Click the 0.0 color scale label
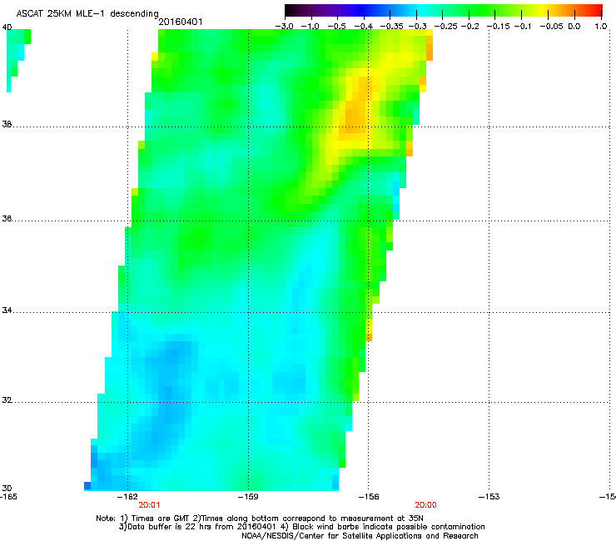 coord(574,26)
